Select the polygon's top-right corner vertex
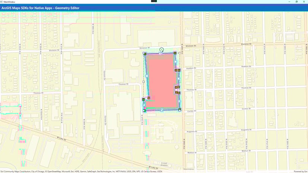308x173 pixels. point(175,53)
